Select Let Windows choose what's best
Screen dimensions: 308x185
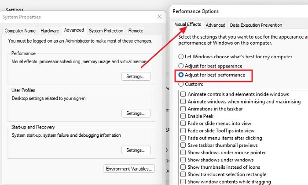coord(181,57)
